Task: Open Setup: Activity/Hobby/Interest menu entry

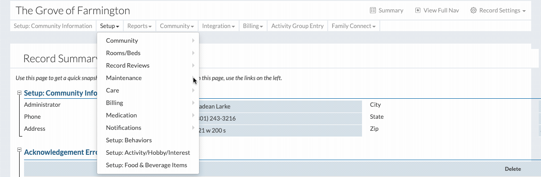Action: (x=148, y=153)
